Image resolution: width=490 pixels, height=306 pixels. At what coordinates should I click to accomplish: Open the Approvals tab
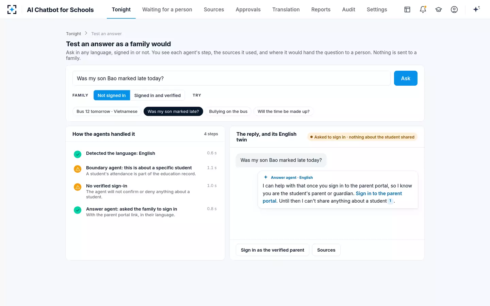(248, 10)
